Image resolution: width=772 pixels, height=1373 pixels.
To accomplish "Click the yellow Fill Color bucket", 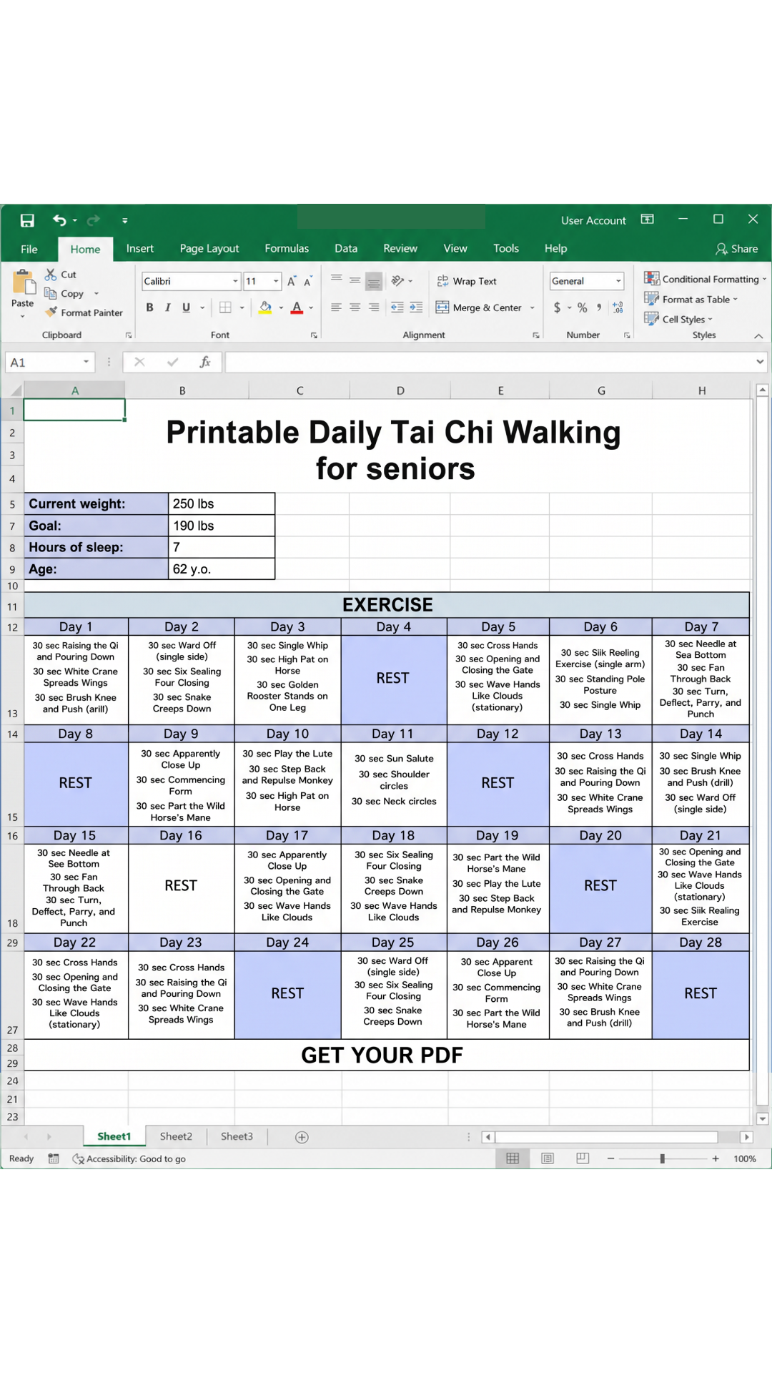I will (265, 307).
